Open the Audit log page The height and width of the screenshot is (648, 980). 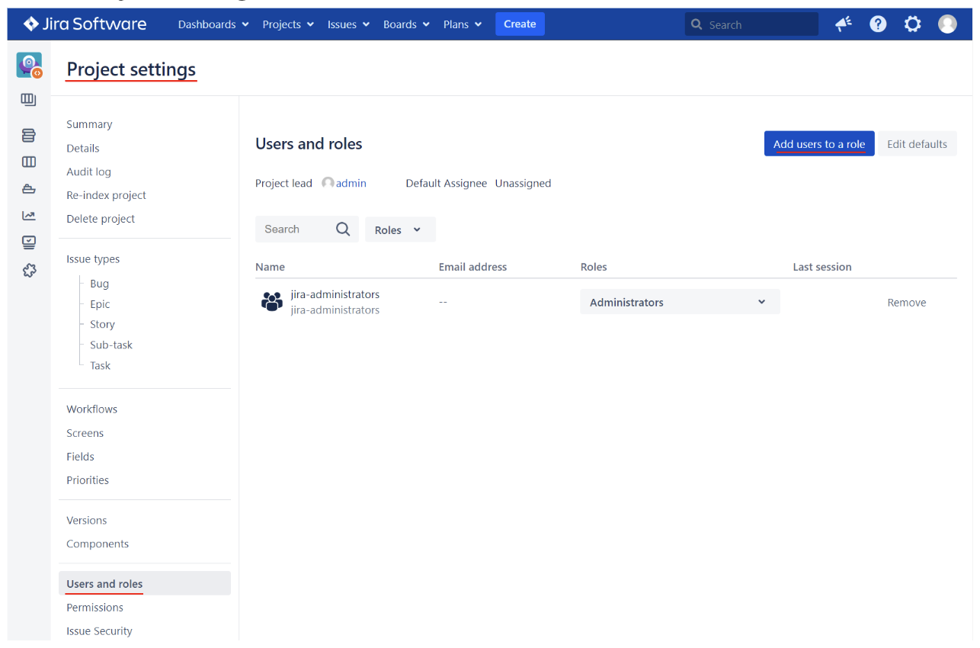pos(88,172)
